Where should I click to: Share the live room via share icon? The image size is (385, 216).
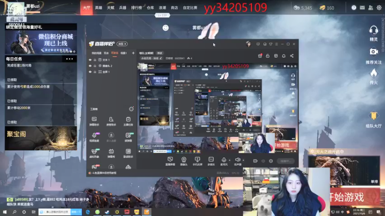tap(292, 56)
